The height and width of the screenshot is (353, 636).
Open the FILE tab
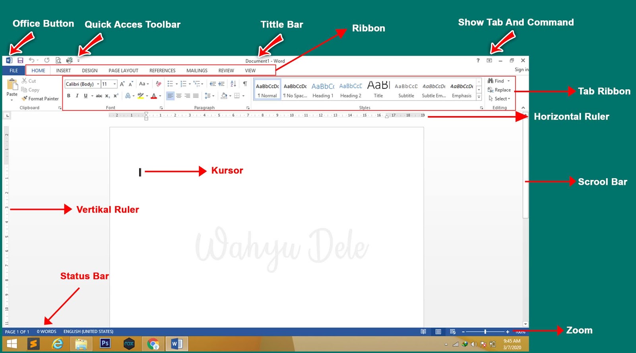(14, 71)
